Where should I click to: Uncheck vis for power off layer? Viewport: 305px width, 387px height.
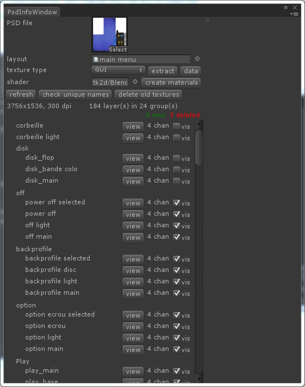pos(176,215)
